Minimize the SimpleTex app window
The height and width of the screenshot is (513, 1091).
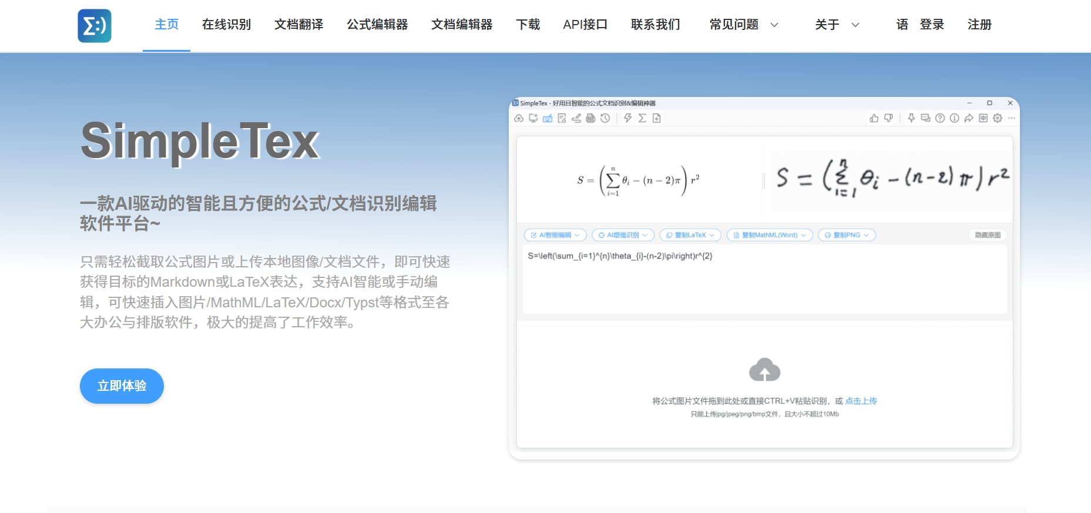click(x=969, y=103)
